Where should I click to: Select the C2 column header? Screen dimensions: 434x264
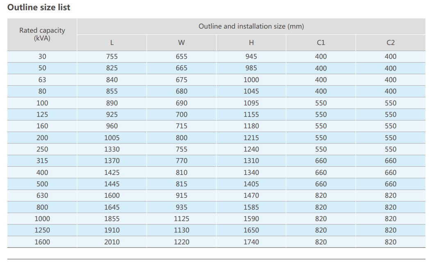tap(391, 43)
